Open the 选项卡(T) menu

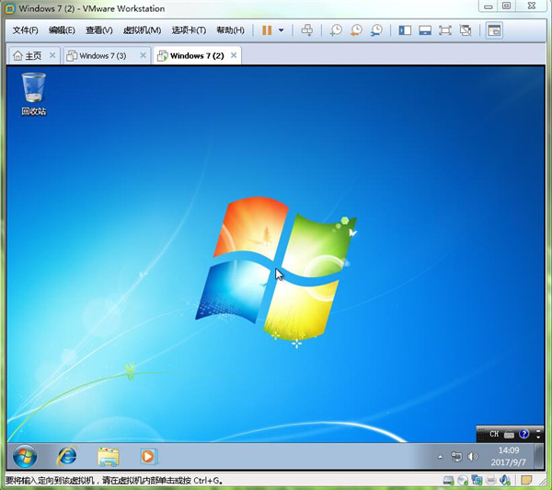click(x=189, y=30)
